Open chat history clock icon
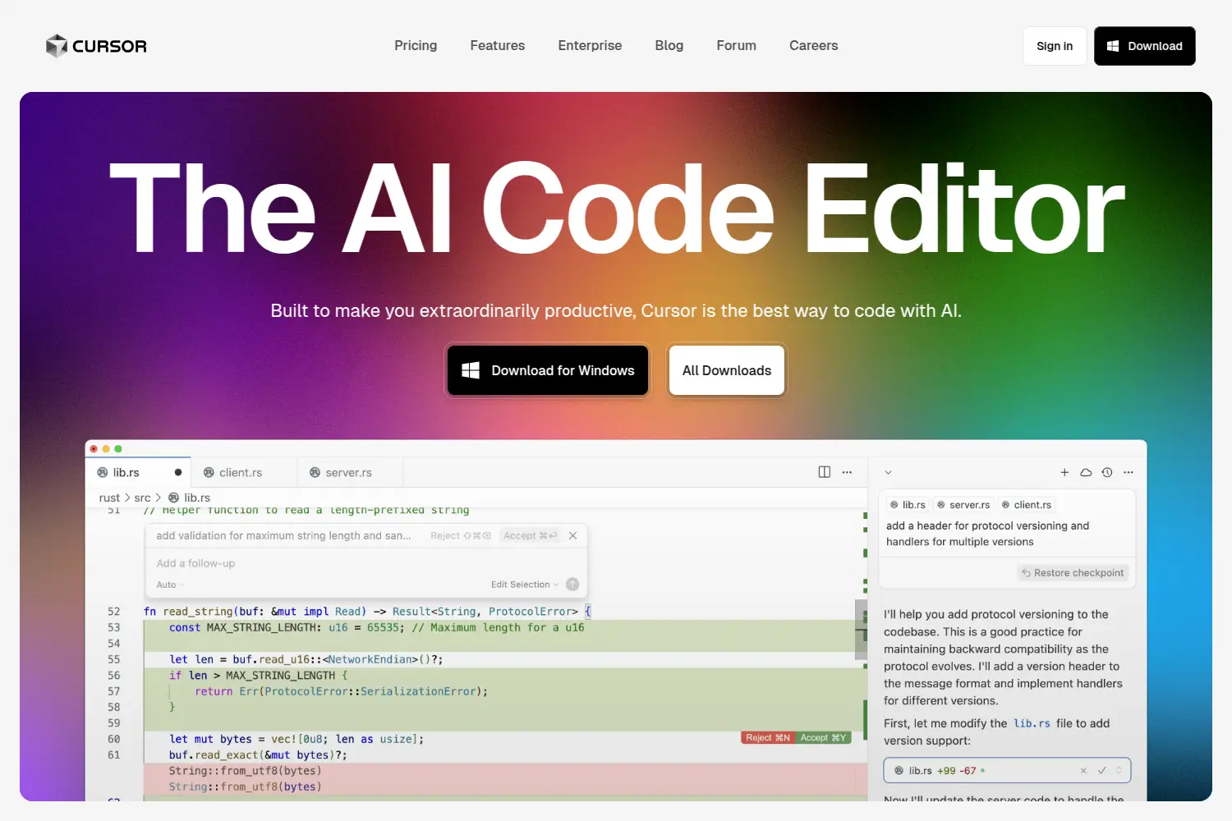1232x821 pixels. click(1107, 472)
